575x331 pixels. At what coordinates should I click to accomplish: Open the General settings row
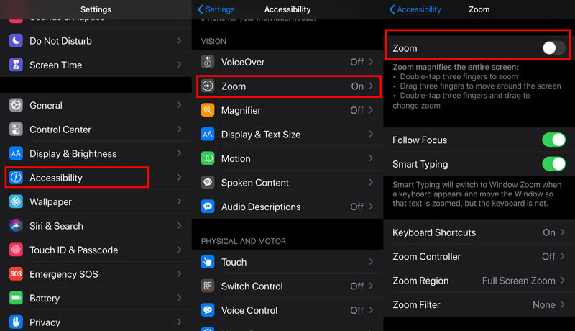(96, 105)
